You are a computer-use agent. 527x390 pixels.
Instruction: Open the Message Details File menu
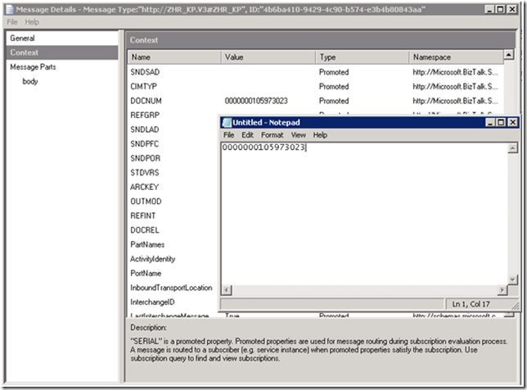tap(12, 22)
